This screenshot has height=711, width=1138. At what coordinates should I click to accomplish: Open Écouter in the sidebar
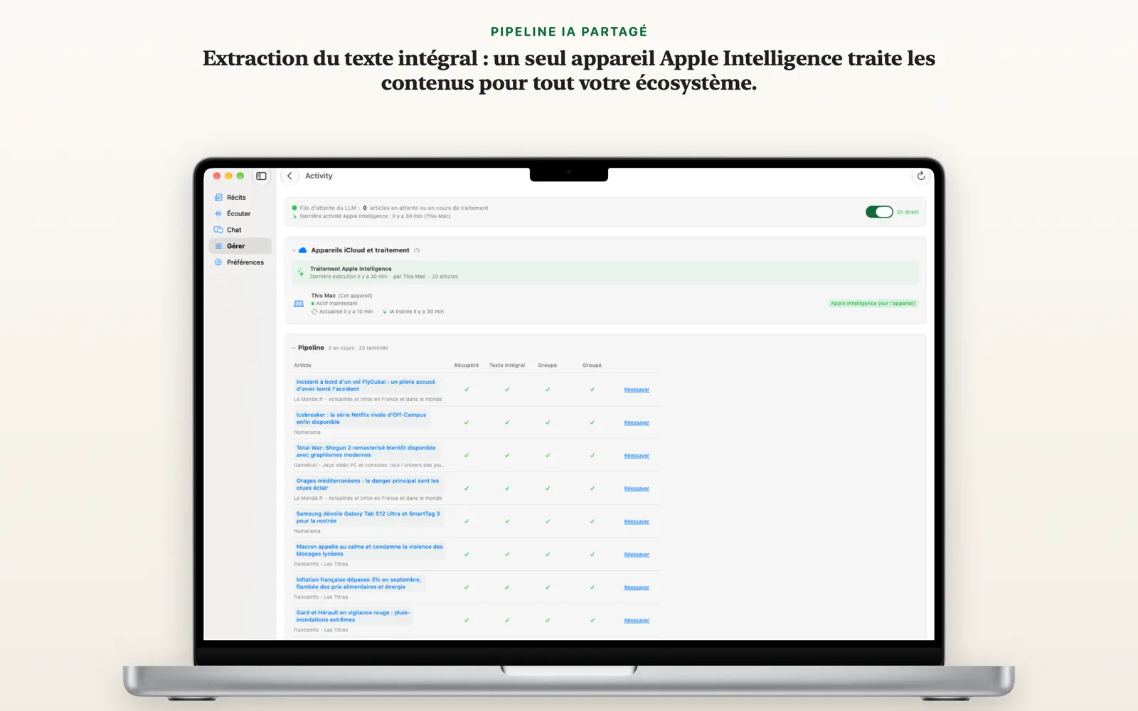click(x=240, y=214)
